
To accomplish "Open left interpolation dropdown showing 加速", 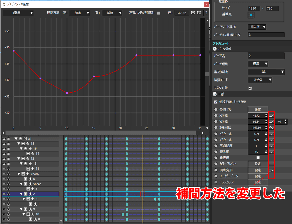I will click(80, 13).
